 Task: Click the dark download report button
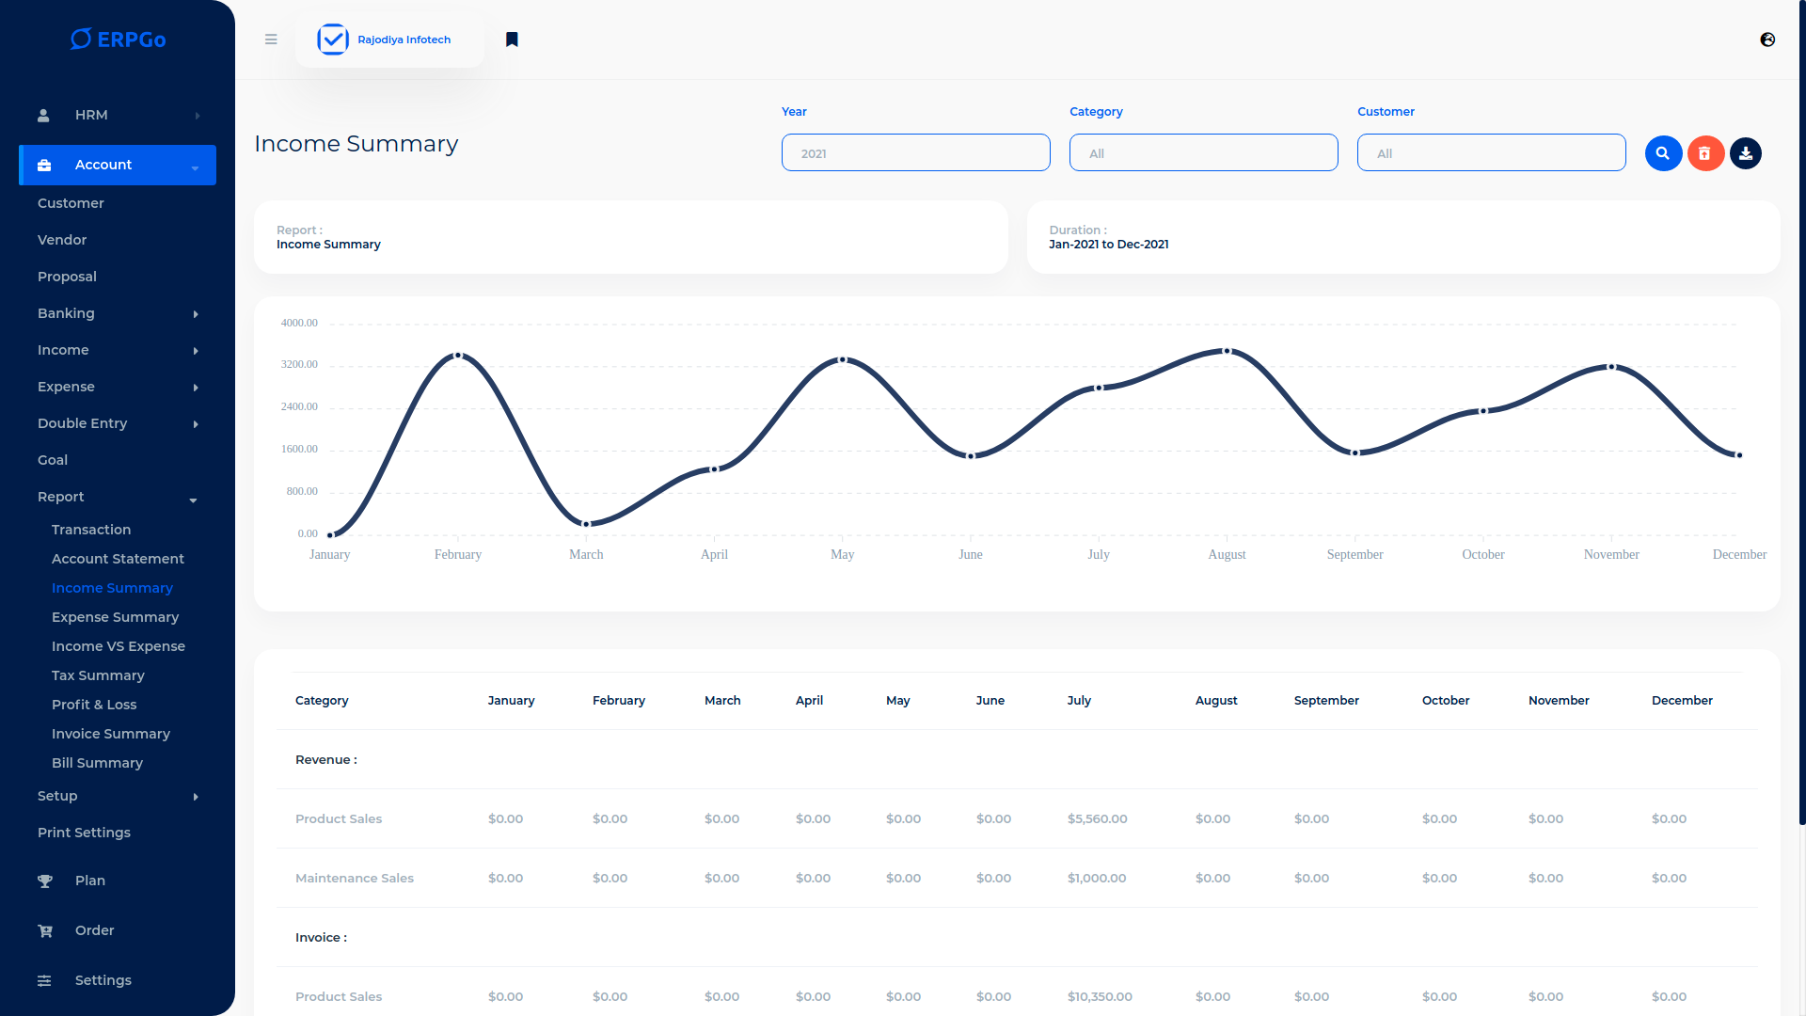(1746, 153)
